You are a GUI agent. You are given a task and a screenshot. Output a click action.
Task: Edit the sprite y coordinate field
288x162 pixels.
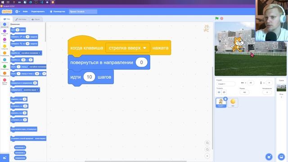(269, 83)
